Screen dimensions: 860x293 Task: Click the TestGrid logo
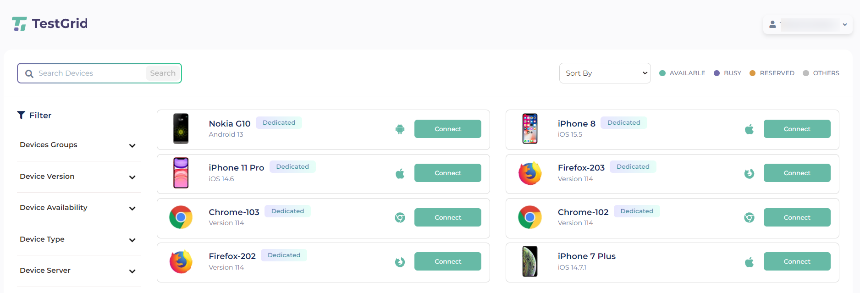[x=50, y=23]
